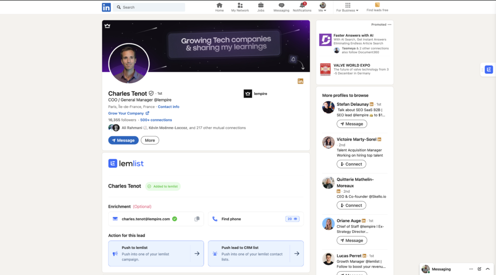The height and width of the screenshot is (275, 496).
Task: Click the Push to lemlist card
Action: point(156,254)
